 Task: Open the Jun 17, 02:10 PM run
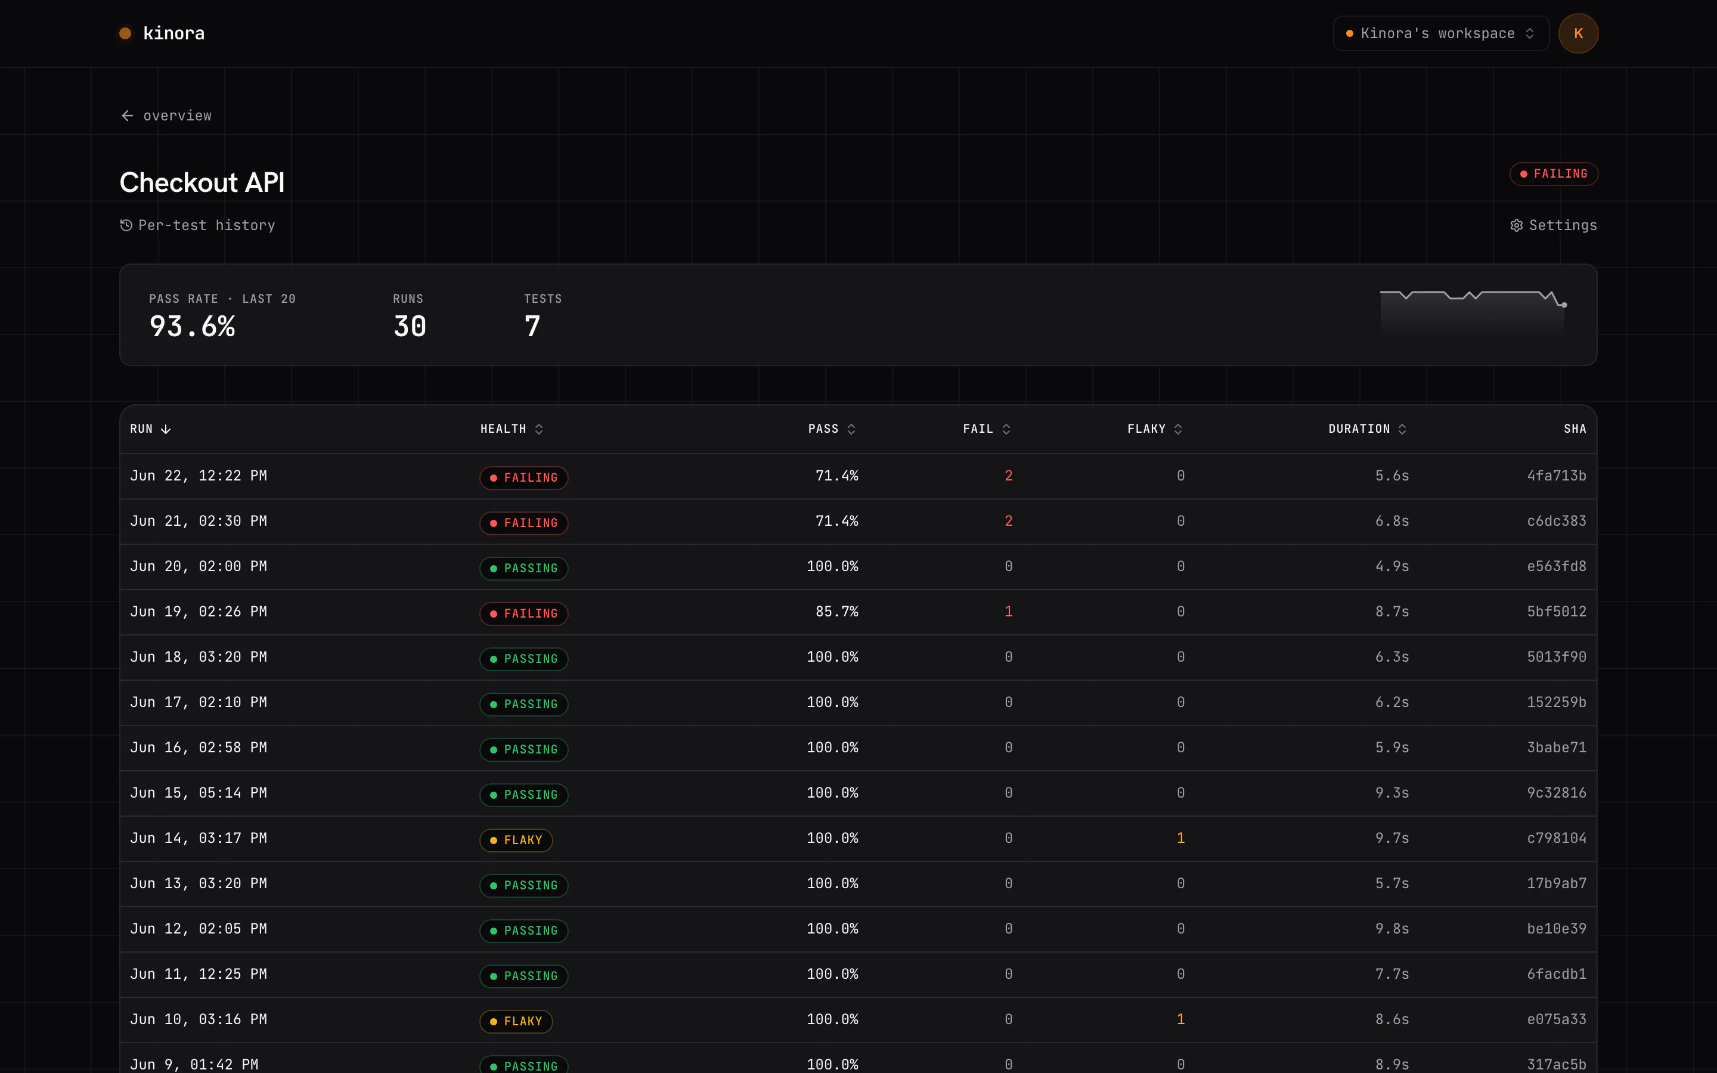858,703
